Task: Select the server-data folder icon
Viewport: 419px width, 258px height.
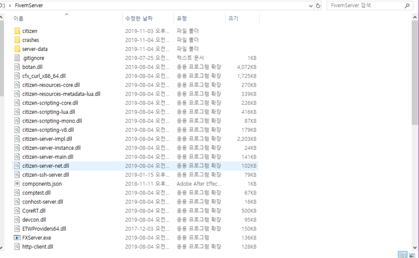Action: pos(17,49)
